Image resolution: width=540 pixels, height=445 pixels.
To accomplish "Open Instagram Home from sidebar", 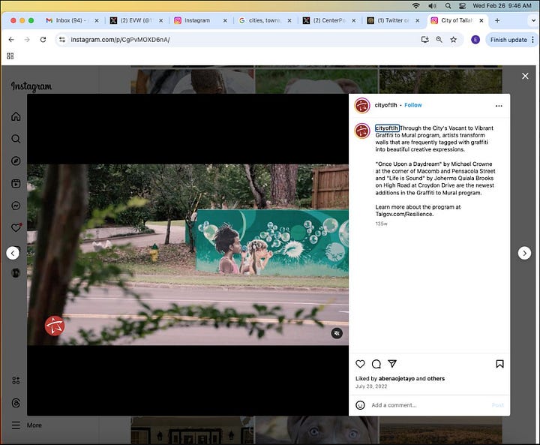I will click(x=16, y=116).
